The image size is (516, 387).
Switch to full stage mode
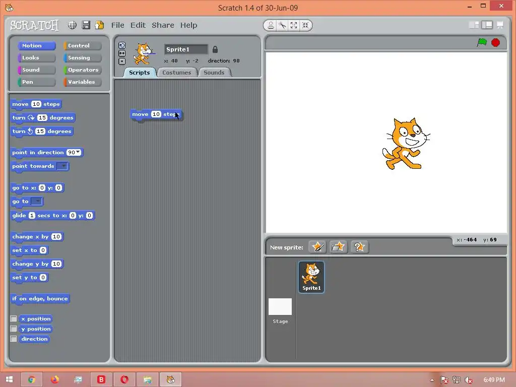point(487,25)
